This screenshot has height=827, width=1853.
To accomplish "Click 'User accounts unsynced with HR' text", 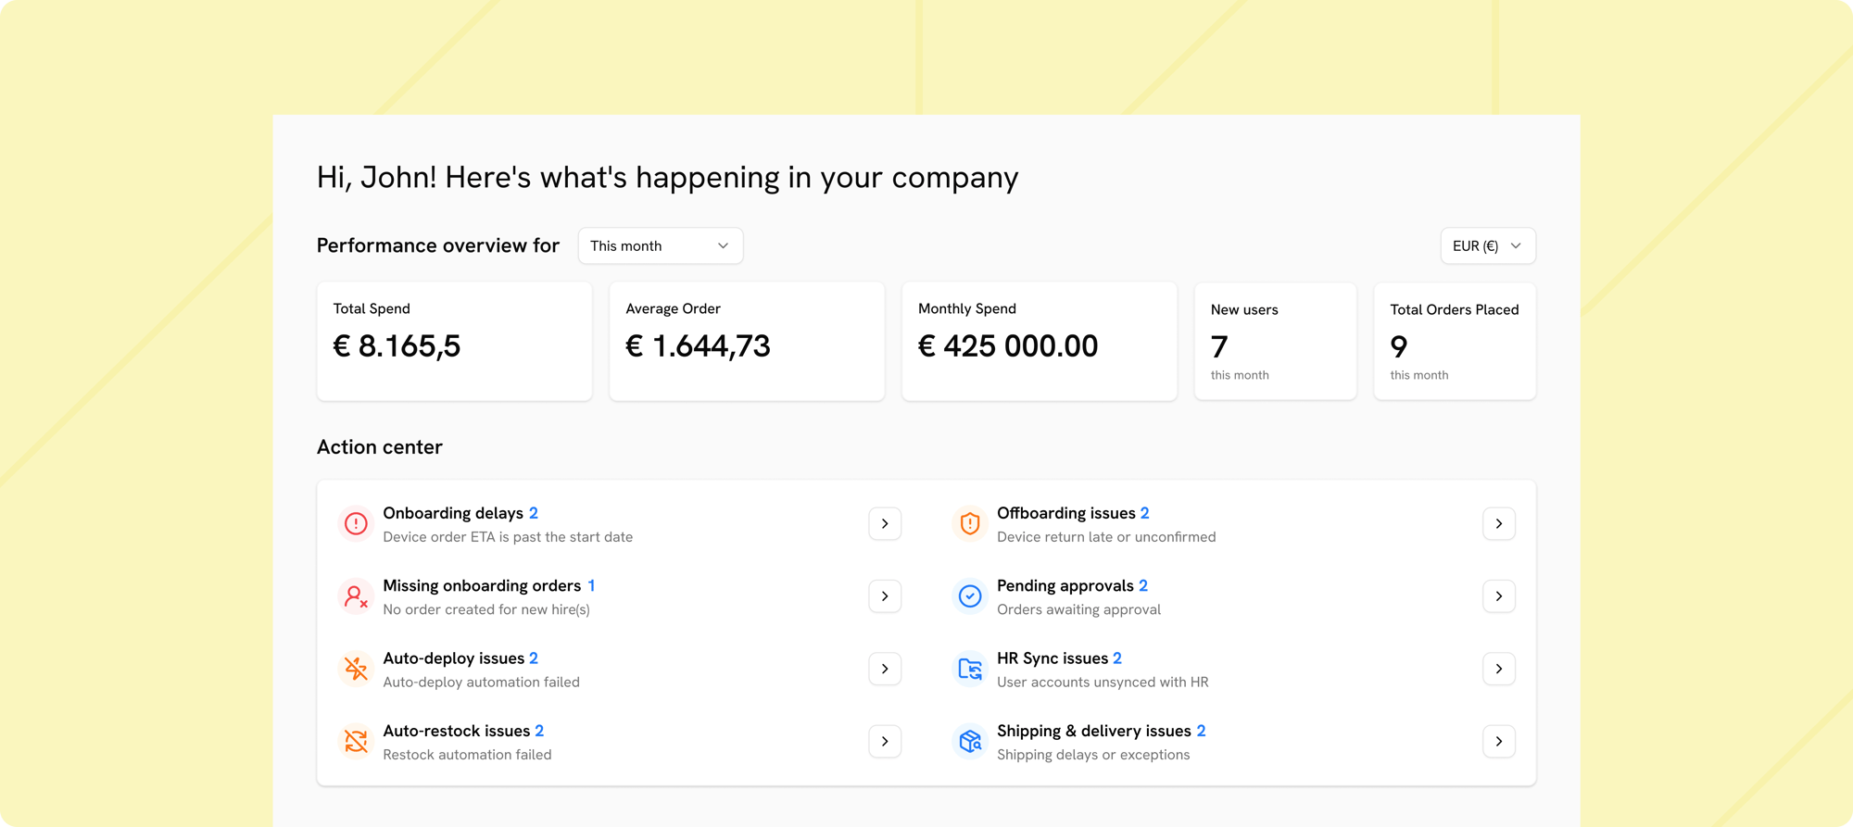I will tap(1103, 683).
